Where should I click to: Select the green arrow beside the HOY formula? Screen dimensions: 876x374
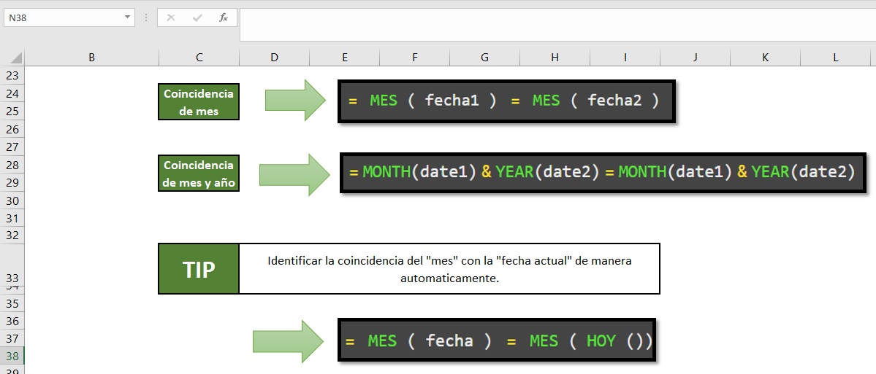tap(288, 341)
